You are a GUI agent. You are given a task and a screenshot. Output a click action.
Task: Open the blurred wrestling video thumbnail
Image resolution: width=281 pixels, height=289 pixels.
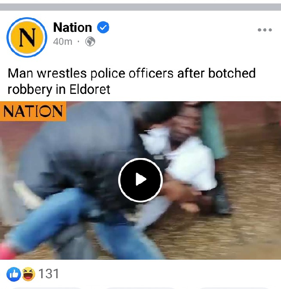pyautogui.click(x=140, y=180)
